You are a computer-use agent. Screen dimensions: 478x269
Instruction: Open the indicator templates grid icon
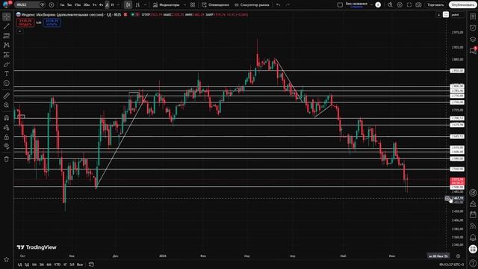point(193,5)
